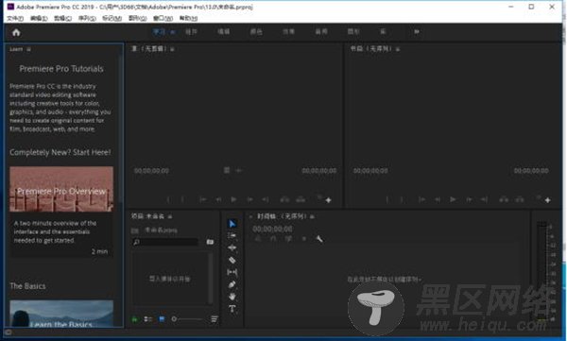
Task: Open Project panel sort icons menu
Action: coord(215,319)
